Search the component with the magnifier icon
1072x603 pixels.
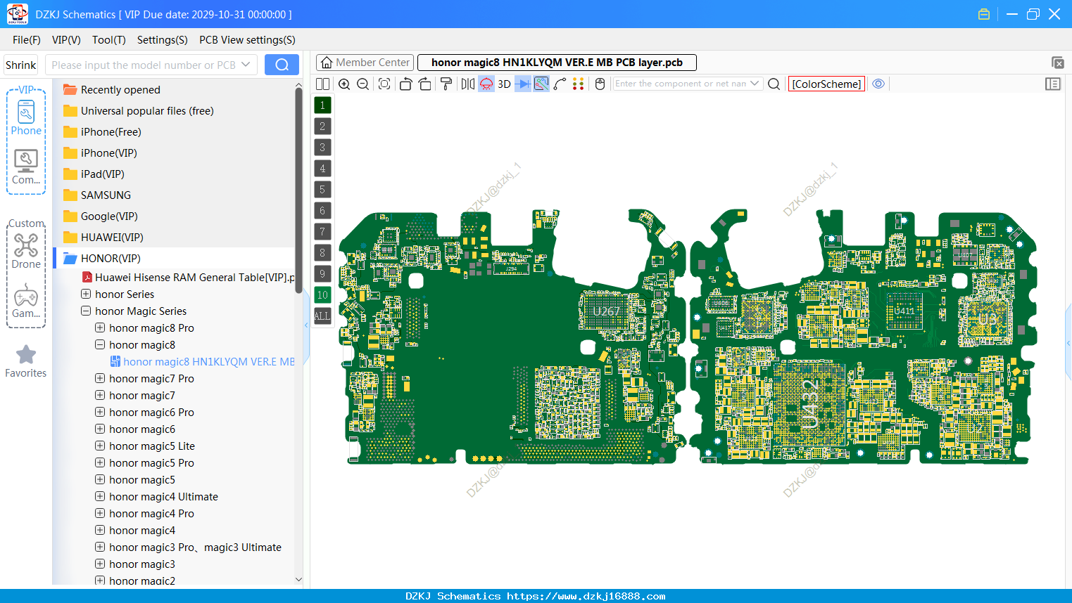point(774,84)
